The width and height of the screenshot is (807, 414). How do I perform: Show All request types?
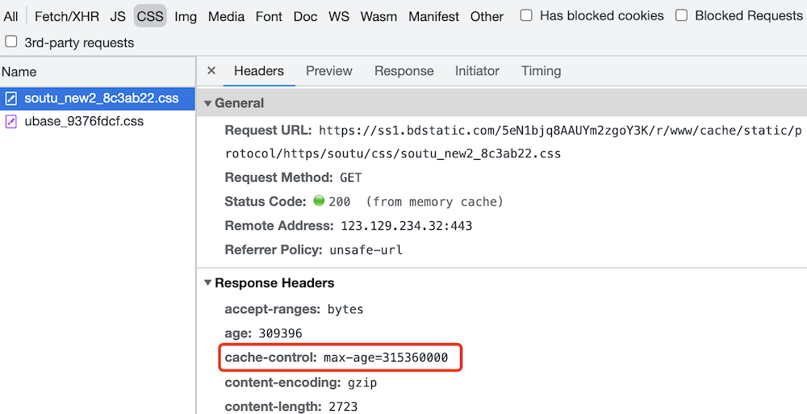coord(10,16)
